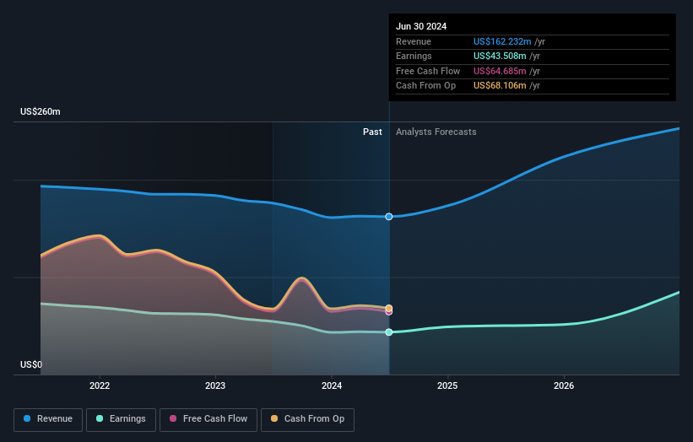Toggle the Free Cash Flow legend series
Viewport: 693px width, 442px height.
pyautogui.click(x=208, y=419)
